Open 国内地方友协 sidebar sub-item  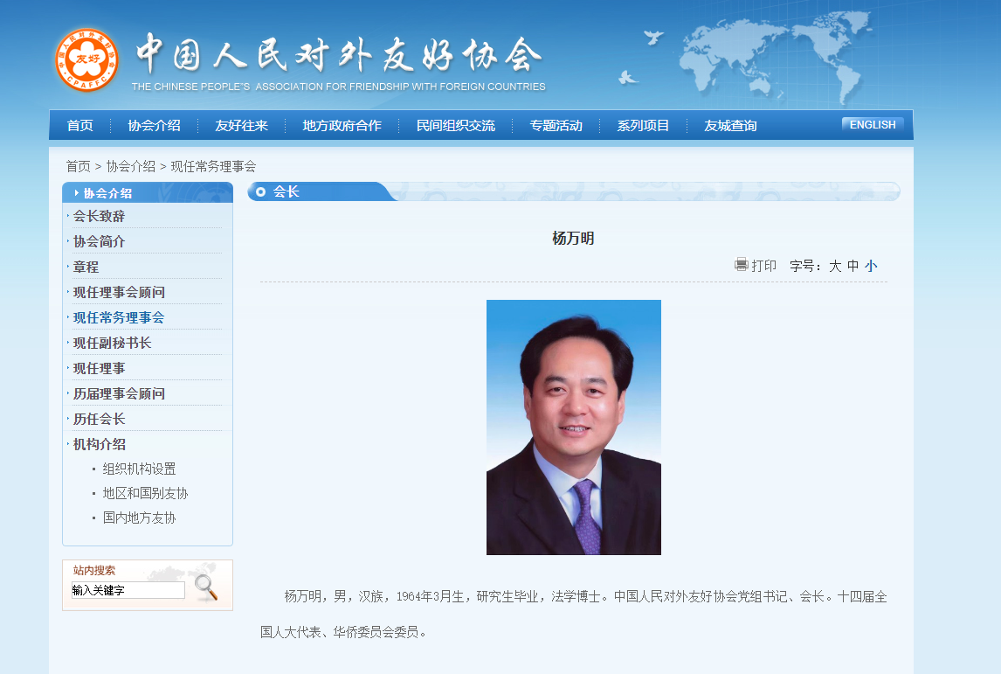139,518
